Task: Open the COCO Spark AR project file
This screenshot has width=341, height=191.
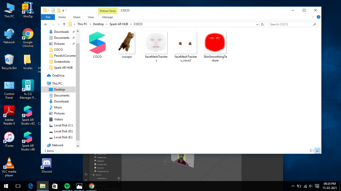Action: (x=97, y=45)
